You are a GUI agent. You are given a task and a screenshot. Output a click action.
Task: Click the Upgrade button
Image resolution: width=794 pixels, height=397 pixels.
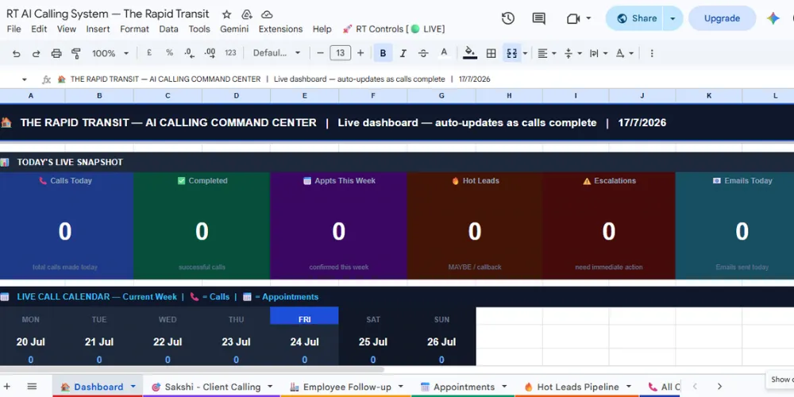pyautogui.click(x=722, y=18)
